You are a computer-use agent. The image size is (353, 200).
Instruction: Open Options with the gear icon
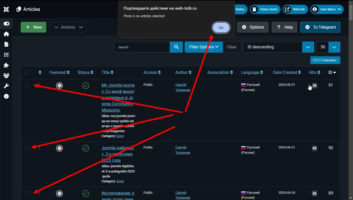pos(253,27)
